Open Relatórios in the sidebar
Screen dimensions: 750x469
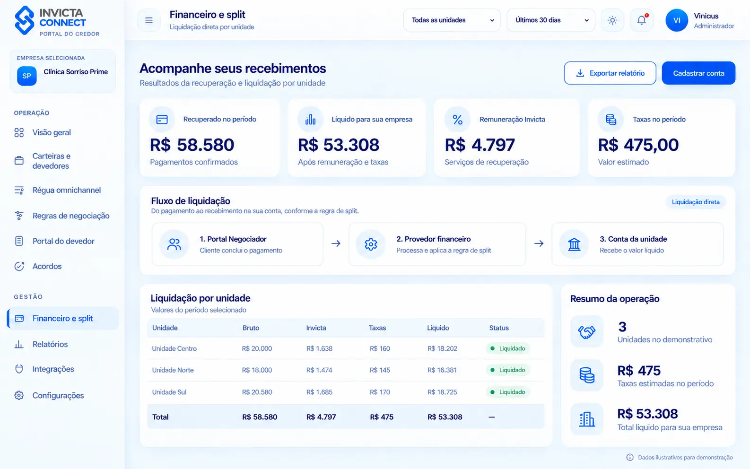50,344
